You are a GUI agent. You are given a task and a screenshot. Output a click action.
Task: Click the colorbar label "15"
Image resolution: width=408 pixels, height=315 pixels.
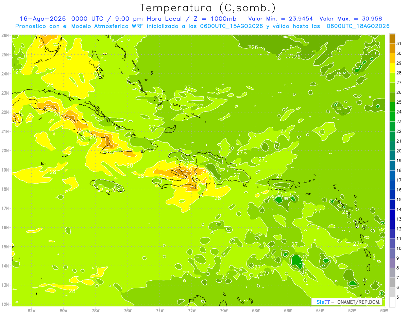click(x=399, y=199)
